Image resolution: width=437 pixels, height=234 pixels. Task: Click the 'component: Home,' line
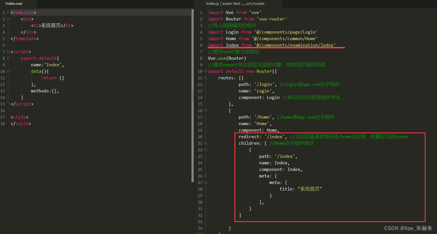pos(259,130)
